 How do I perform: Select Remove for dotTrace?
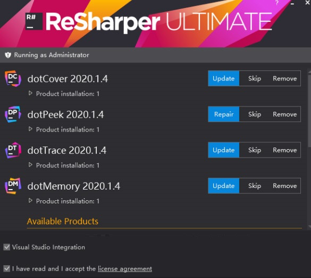click(284, 150)
